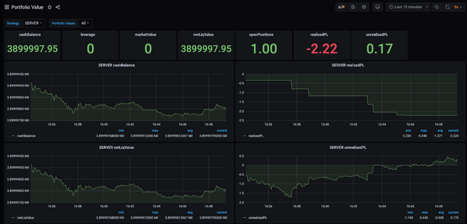The image size is (467, 224).
Task: Sort legend by avg column in unrealizedPL
Action: pos(440,212)
